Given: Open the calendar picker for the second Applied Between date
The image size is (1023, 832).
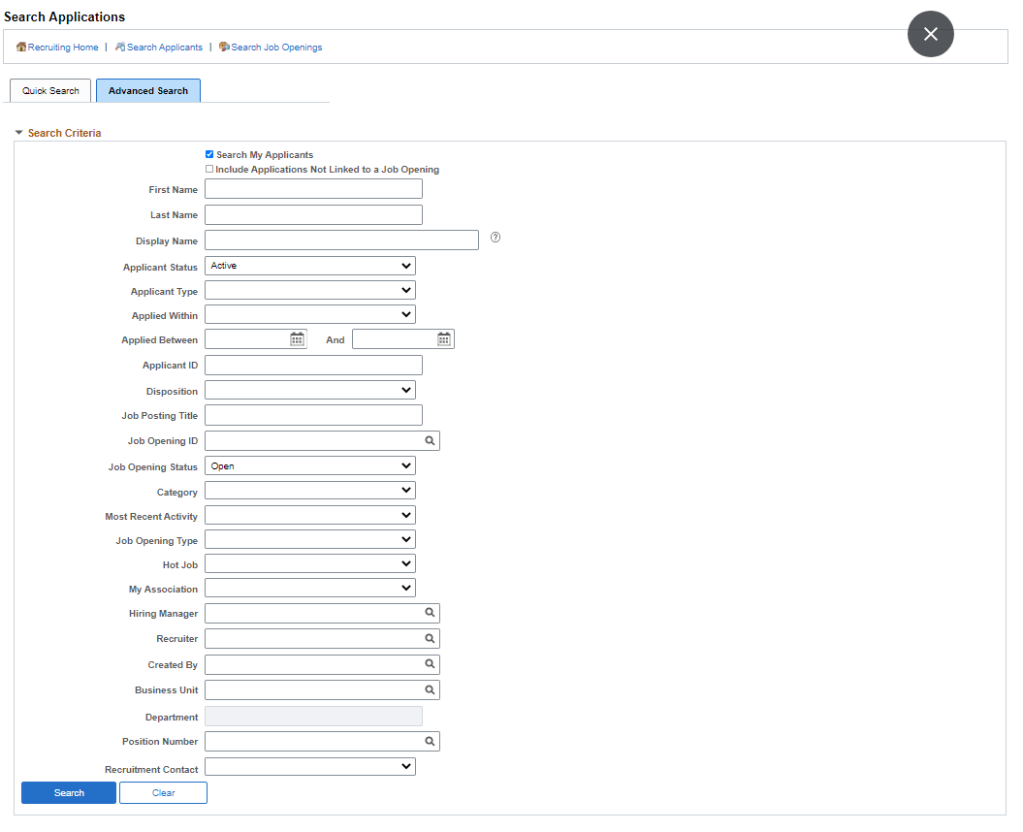Looking at the screenshot, I should [x=444, y=338].
